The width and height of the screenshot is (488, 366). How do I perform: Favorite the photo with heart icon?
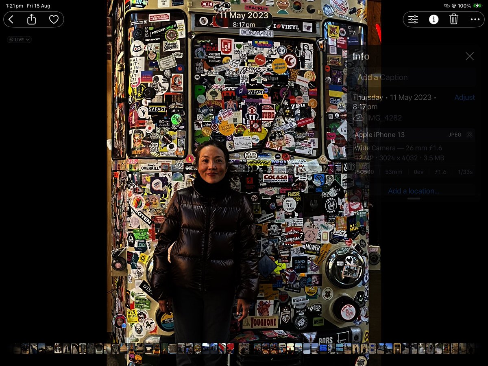tap(54, 20)
